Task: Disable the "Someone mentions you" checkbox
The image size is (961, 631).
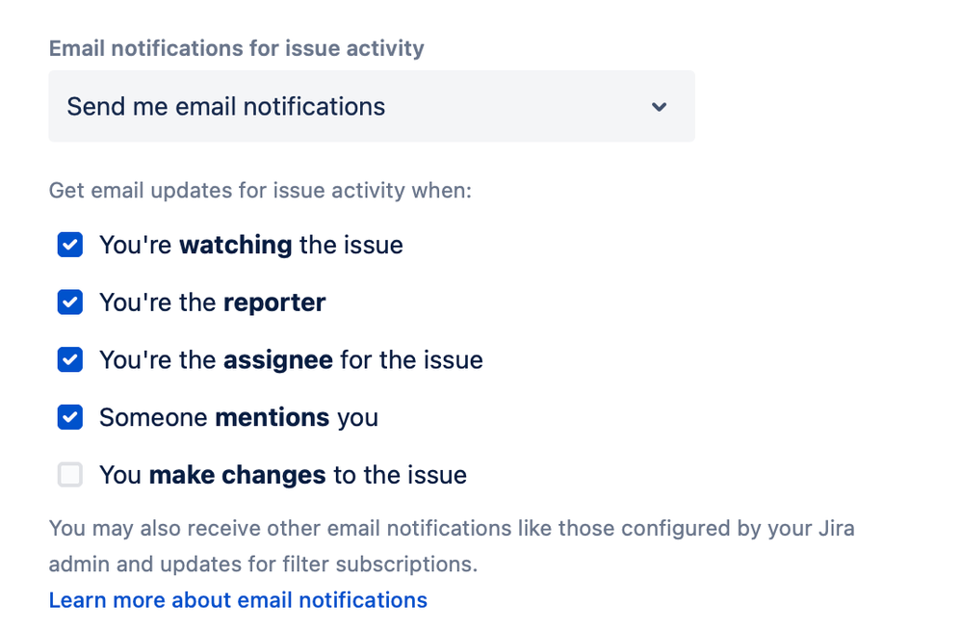Action: 70,417
